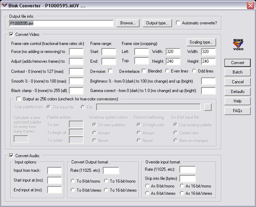Cancel the conversion dialog
This screenshot has height=207, width=256.
click(x=237, y=82)
